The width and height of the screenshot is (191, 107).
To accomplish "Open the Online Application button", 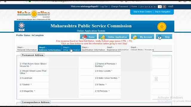I will click(x=114, y=37).
